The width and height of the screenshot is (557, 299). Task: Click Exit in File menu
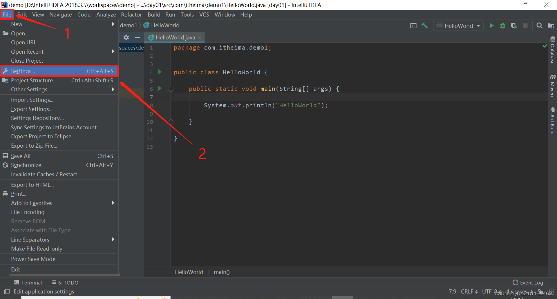59,269
